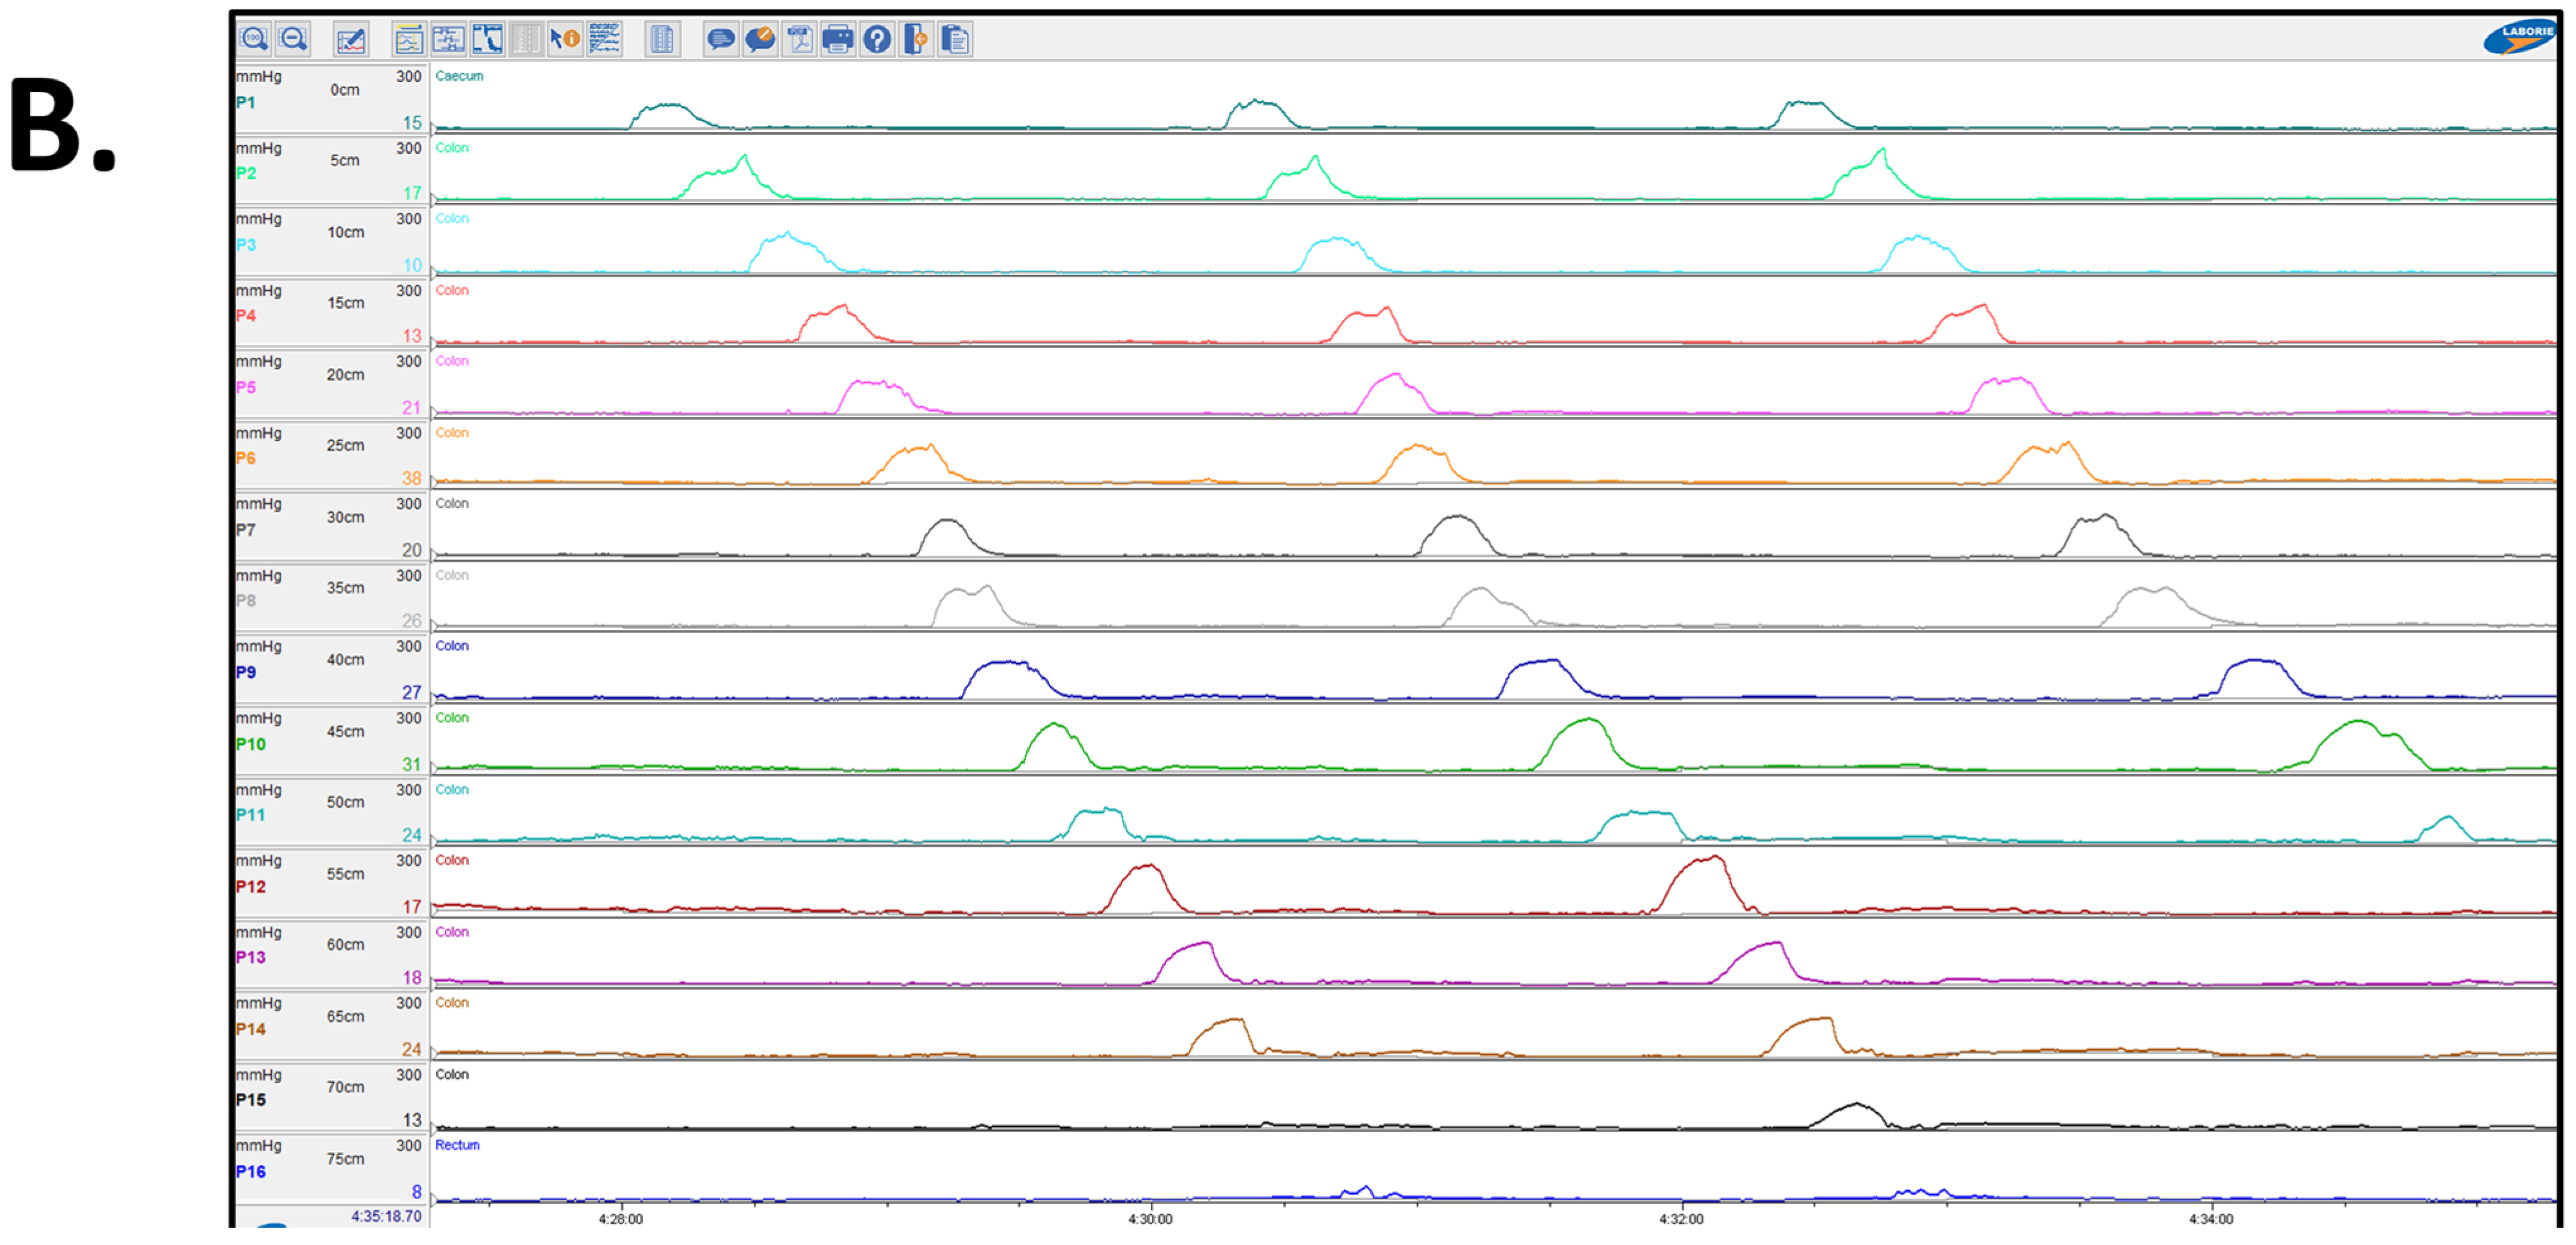Select the P1 Caecum channel label
Screen dimensions: 2576x1245
tap(246, 102)
